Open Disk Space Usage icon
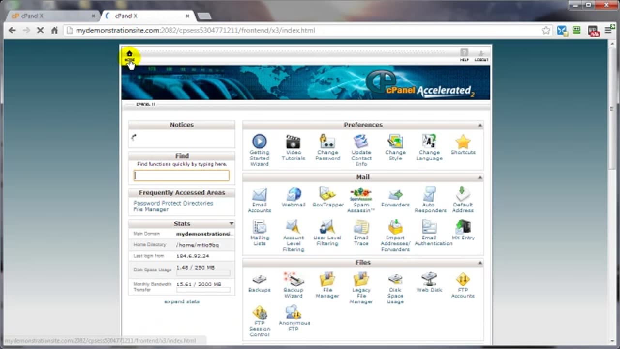Screen dimensions: 620x349 (395, 288)
